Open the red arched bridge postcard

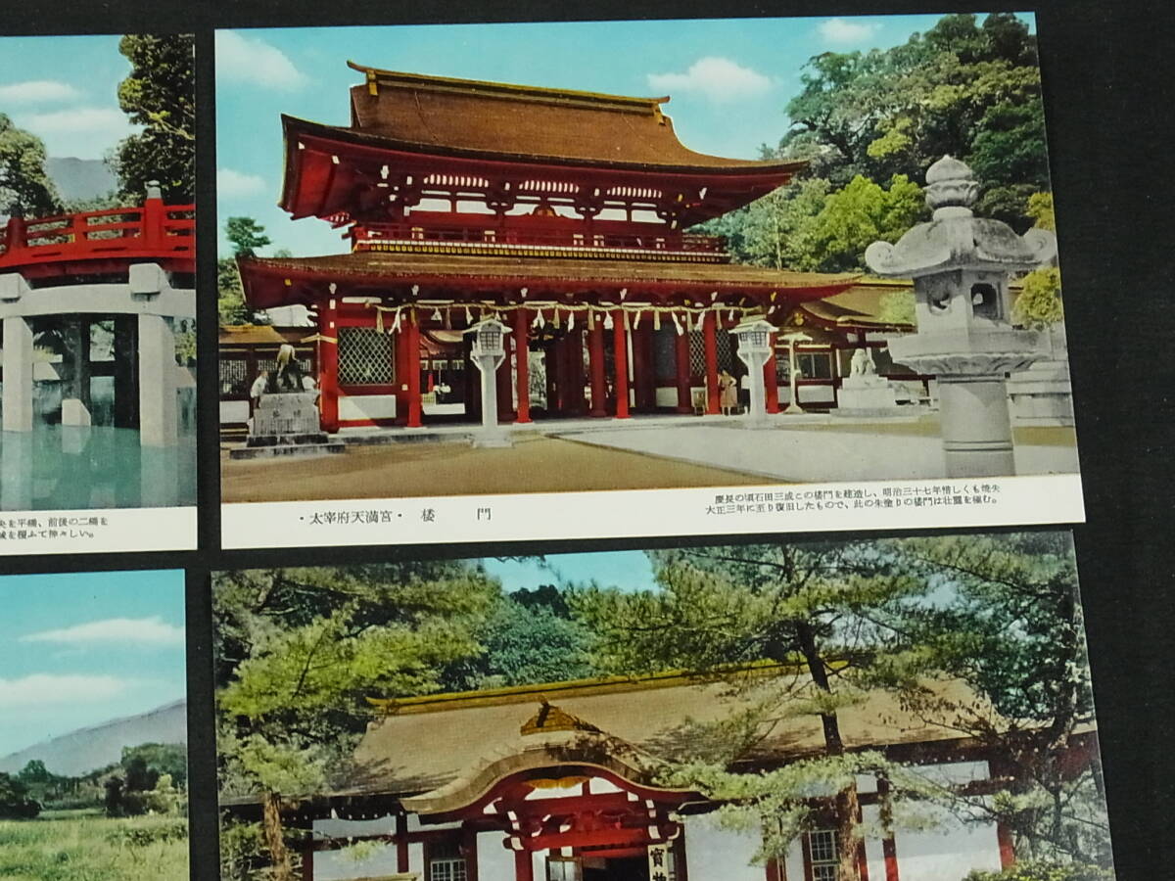(x=97, y=292)
